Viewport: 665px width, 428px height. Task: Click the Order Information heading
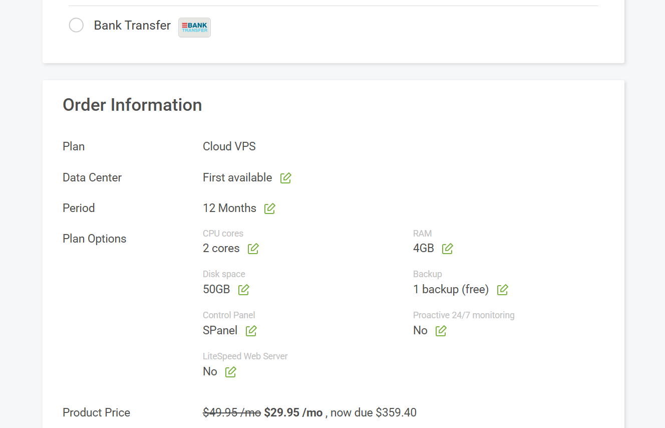click(x=132, y=105)
